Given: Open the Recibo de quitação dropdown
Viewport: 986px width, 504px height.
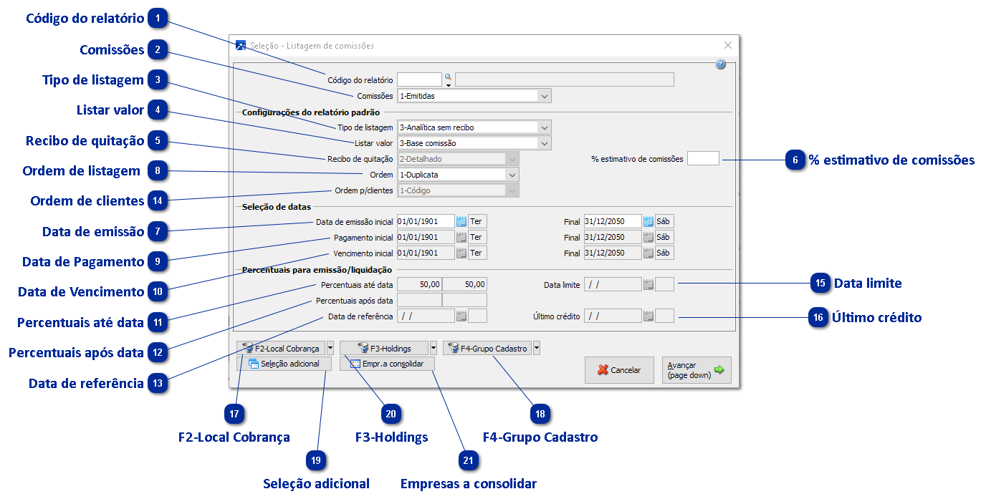Looking at the screenshot, I should [x=512, y=158].
